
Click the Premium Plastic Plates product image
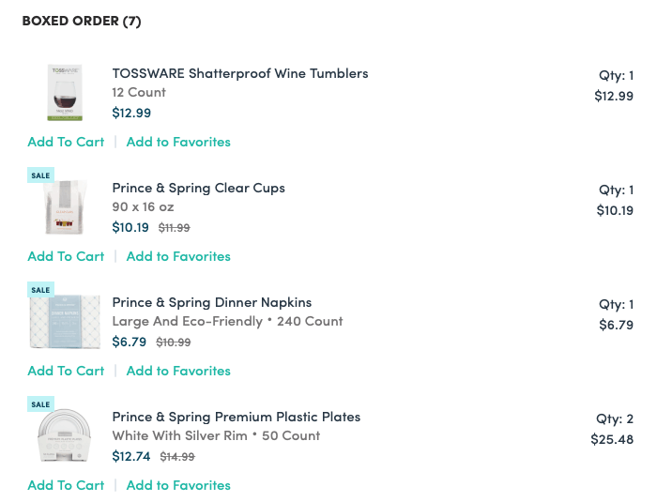65,435
